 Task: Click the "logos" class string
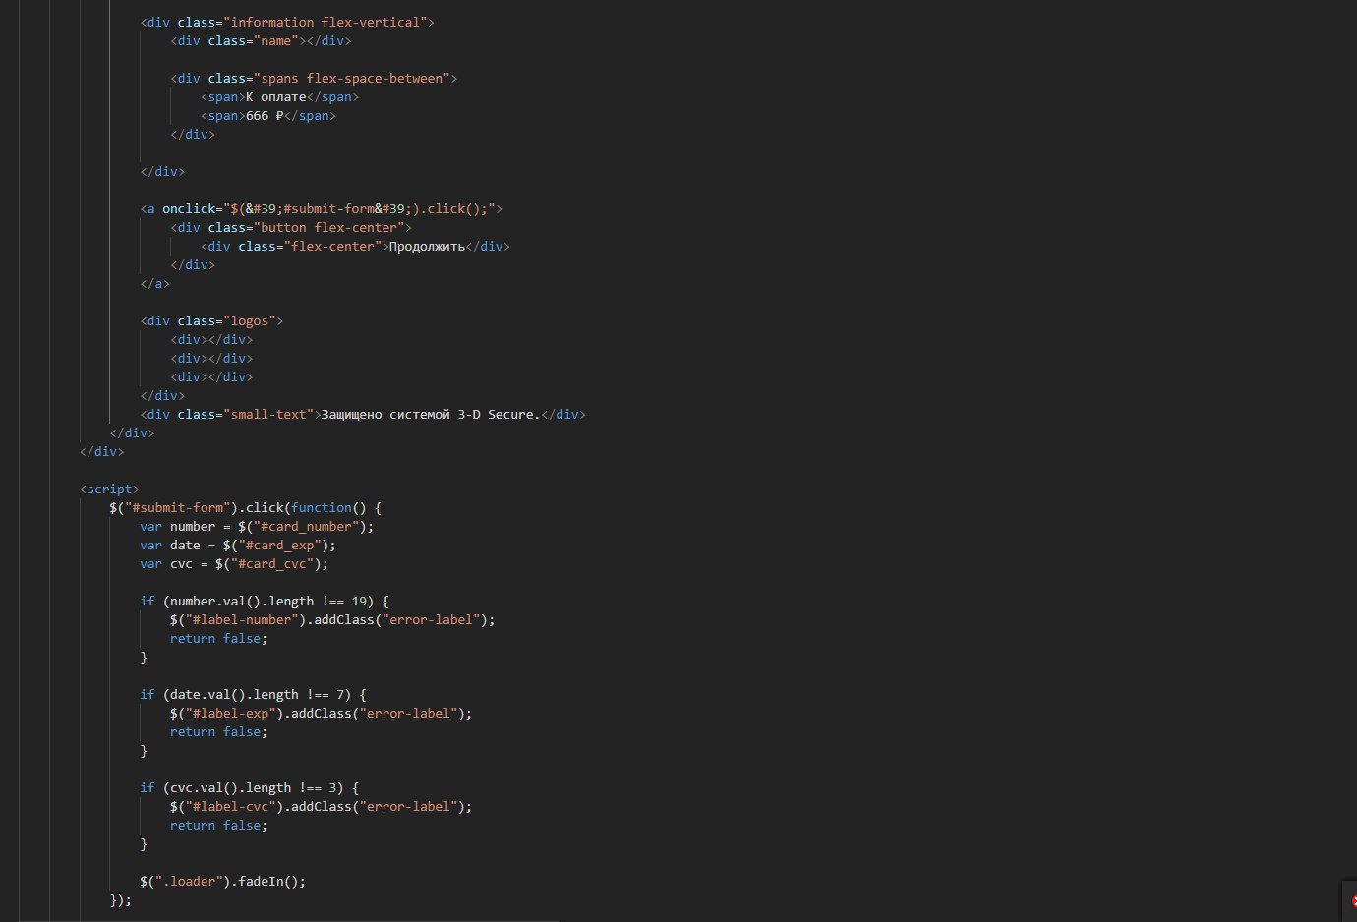(249, 320)
